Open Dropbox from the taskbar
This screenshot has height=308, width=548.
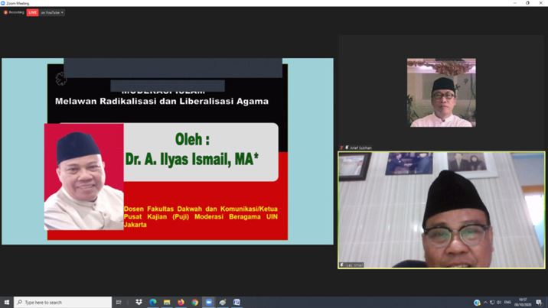coord(139,303)
